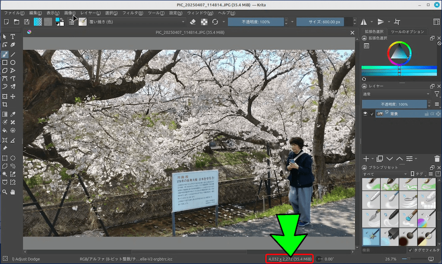This screenshot has height=264, width=442.
Task: Delete layer with trash icon
Action: (437, 159)
